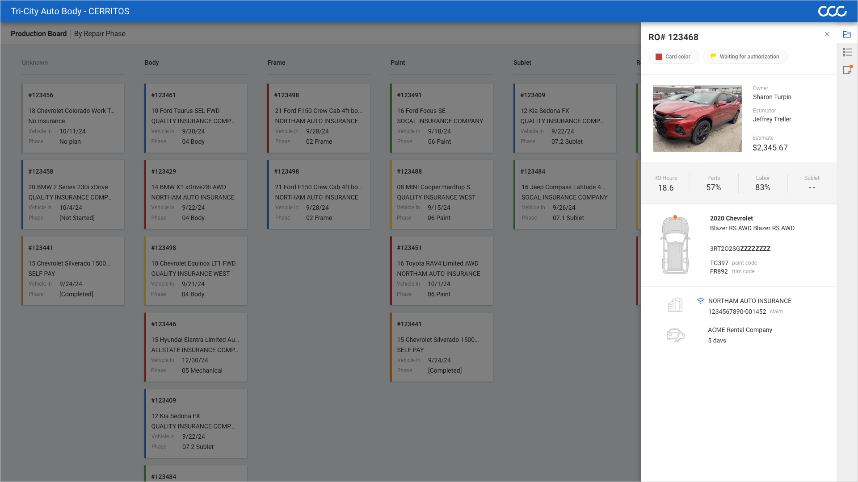This screenshot has width=858, height=482.
Task: Click the insurance company building icon
Action: 675,305
